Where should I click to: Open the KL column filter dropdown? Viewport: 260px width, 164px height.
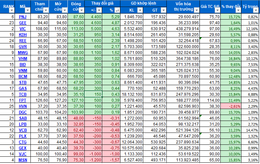(x=140, y=10)
